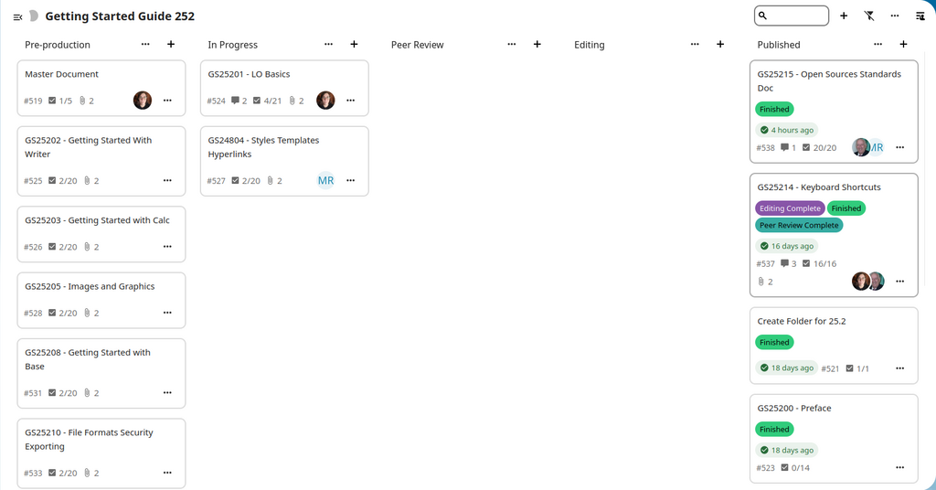Open the In Progress list options menu
Viewport: 936px width, 490px height.
328,45
